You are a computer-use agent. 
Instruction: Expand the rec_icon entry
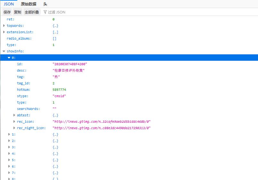[x=14, y=121]
